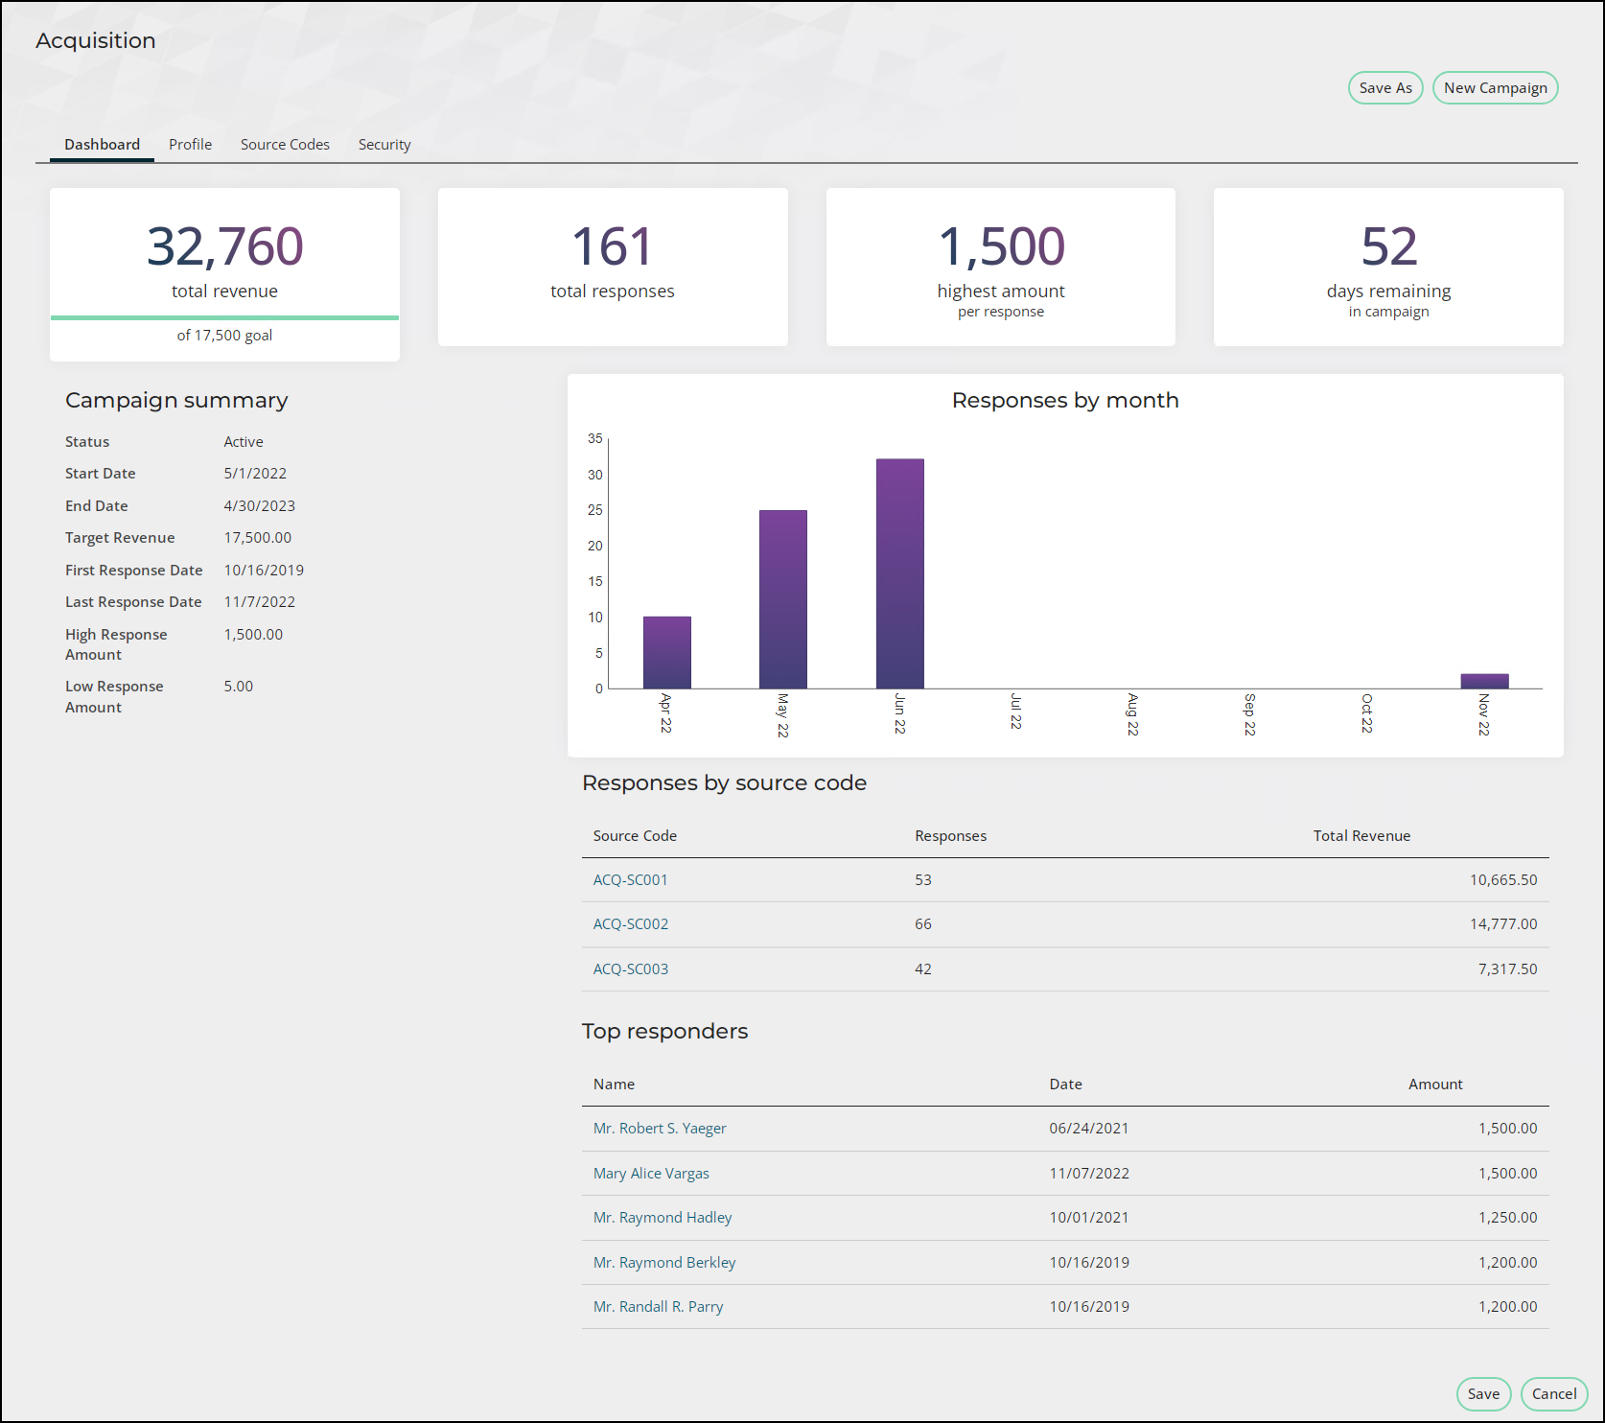
Task: Click the total revenue goal progress bar
Action: pos(224,317)
